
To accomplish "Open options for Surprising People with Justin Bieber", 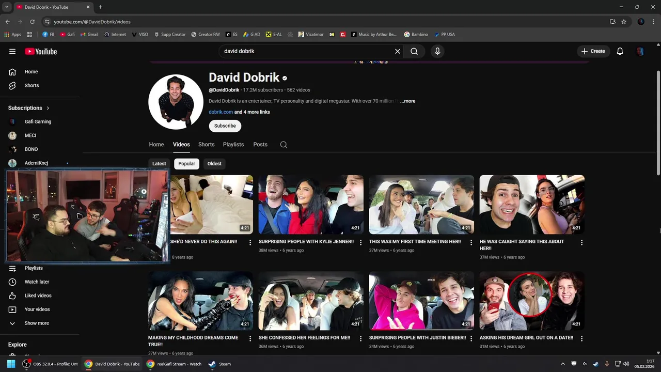I will click(x=471, y=338).
